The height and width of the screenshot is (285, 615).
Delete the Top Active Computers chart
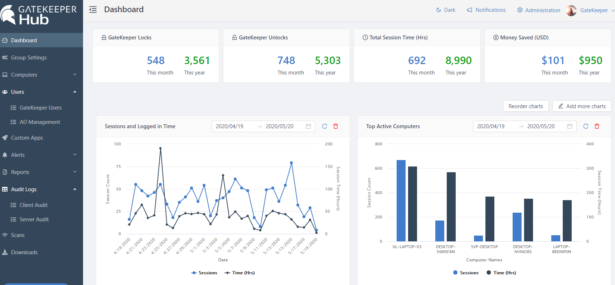(x=597, y=126)
